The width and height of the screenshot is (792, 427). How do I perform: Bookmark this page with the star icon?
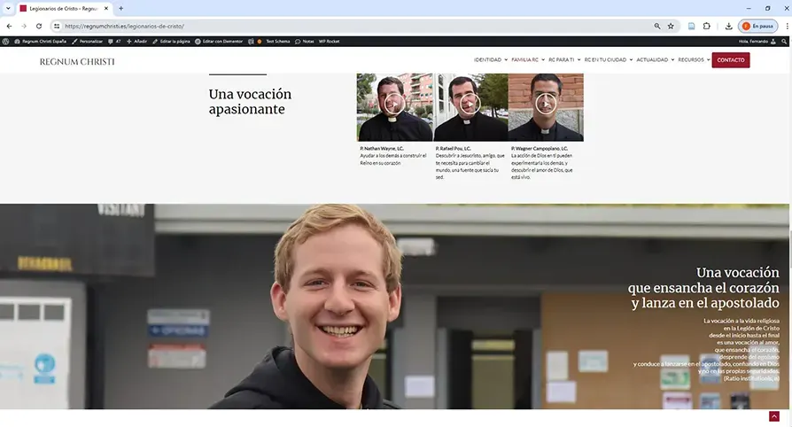[x=671, y=26]
